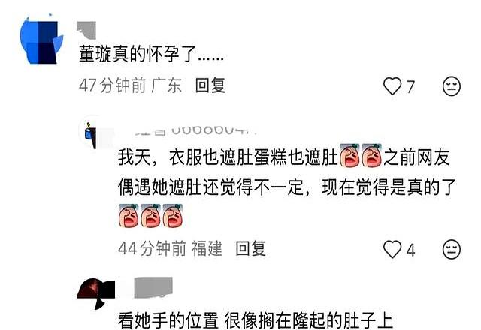Select the reply text starting with 我天，衣服也遮肚
The width and height of the screenshot is (481, 330).
coord(286,187)
